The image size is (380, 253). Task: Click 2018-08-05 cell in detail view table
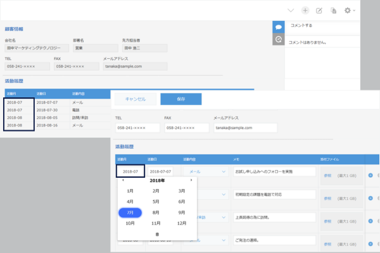tap(47, 118)
